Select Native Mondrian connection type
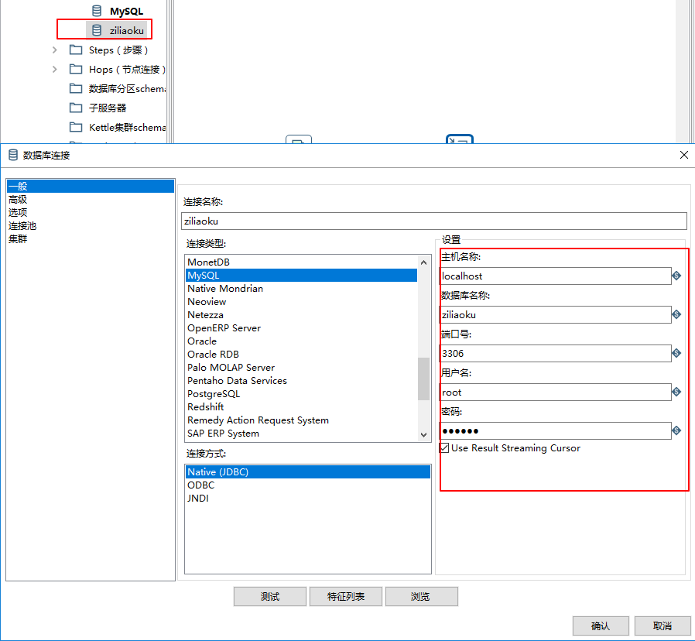The height and width of the screenshot is (641, 695). click(301, 289)
